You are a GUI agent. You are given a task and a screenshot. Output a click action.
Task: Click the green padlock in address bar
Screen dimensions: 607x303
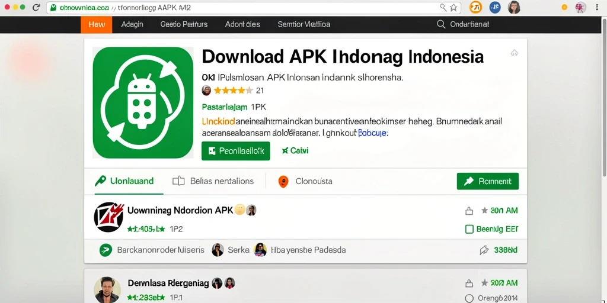pos(53,7)
